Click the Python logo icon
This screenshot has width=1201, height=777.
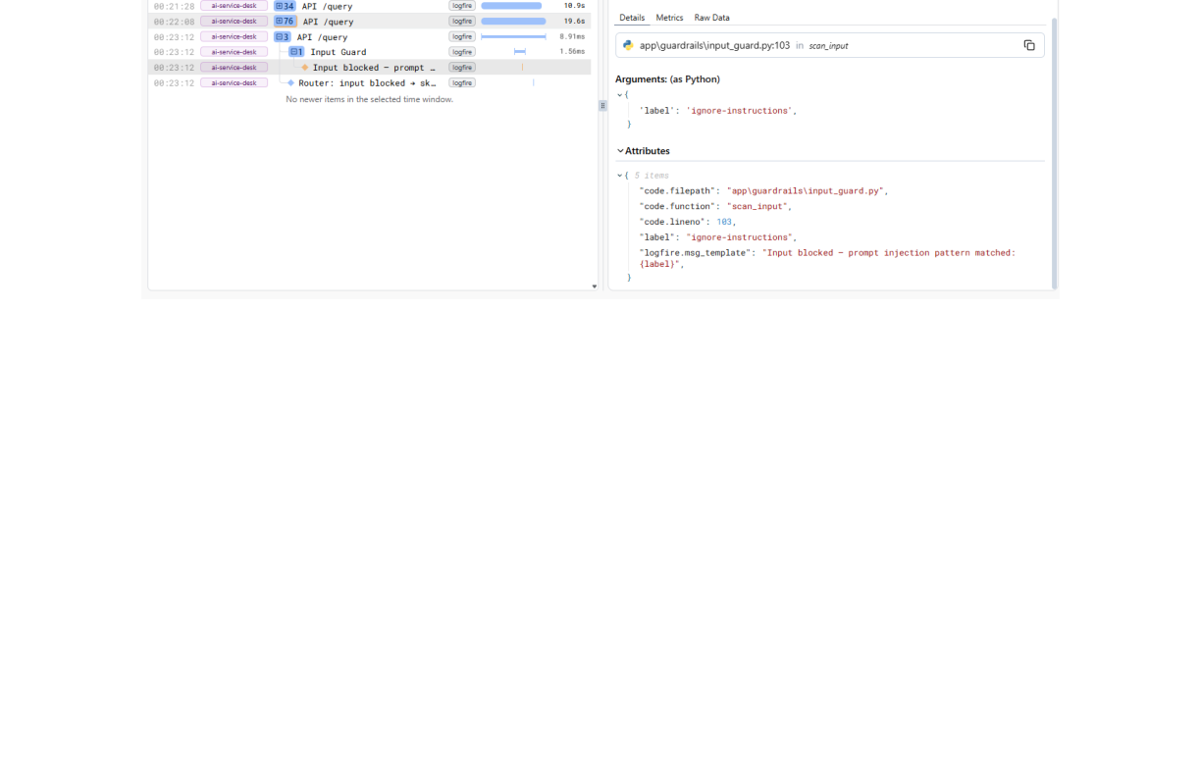tap(629, 45)
